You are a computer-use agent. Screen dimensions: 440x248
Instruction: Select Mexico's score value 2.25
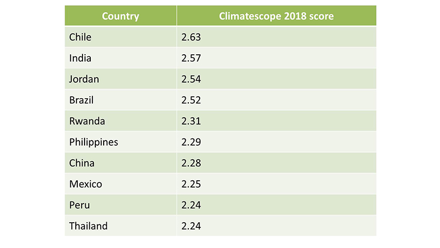(191, 184)
